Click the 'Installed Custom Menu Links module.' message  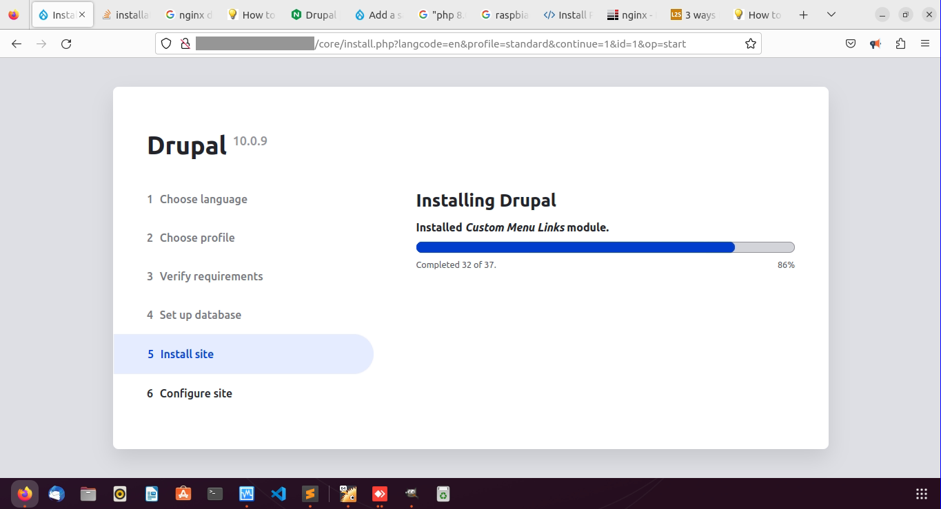(512, 227)
